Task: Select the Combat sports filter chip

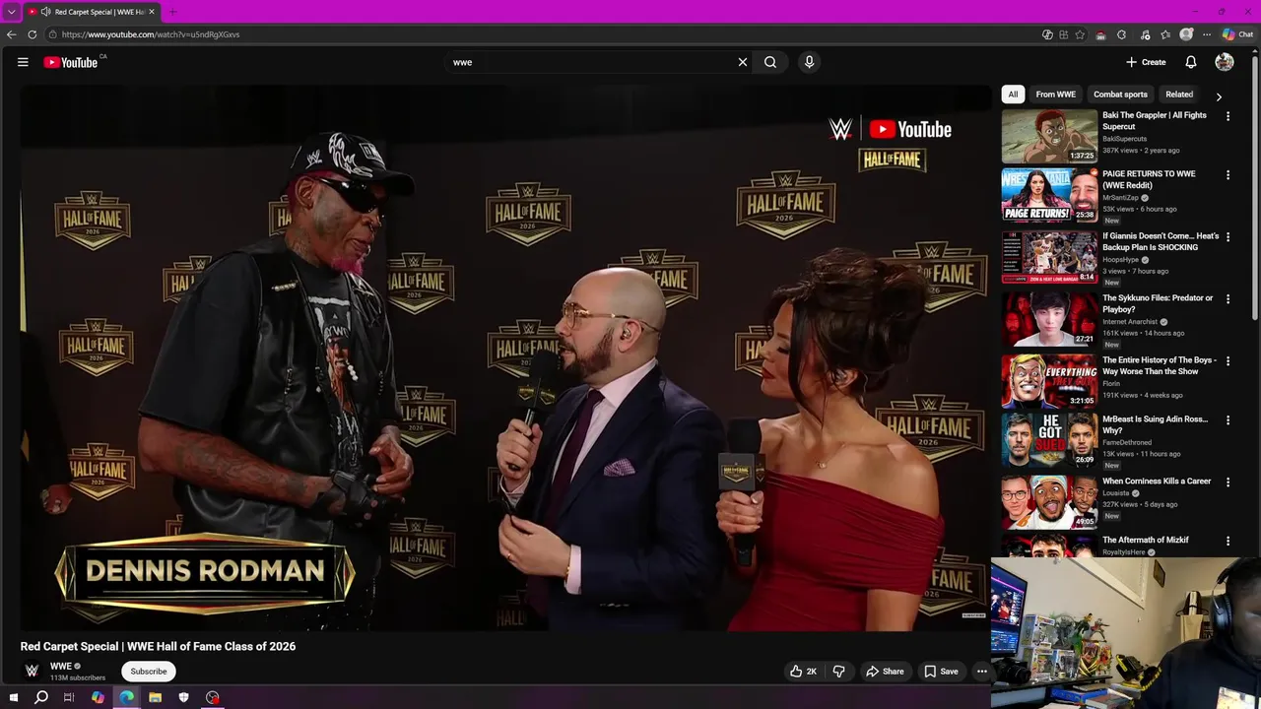Action: 1120,95
